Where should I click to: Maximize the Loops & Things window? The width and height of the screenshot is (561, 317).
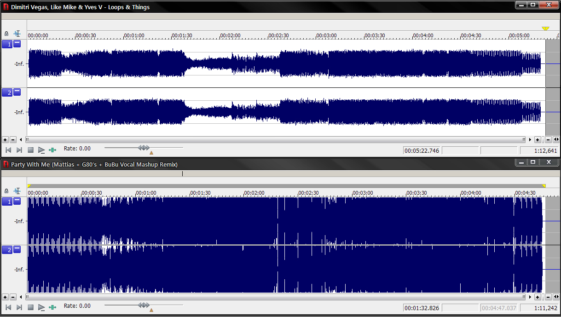tap(533, 5)
